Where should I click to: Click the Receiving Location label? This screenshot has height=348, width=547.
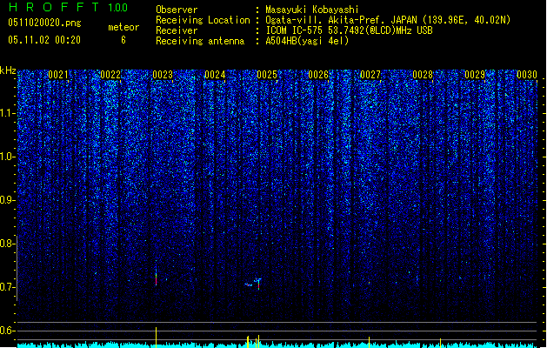(203, 20)
